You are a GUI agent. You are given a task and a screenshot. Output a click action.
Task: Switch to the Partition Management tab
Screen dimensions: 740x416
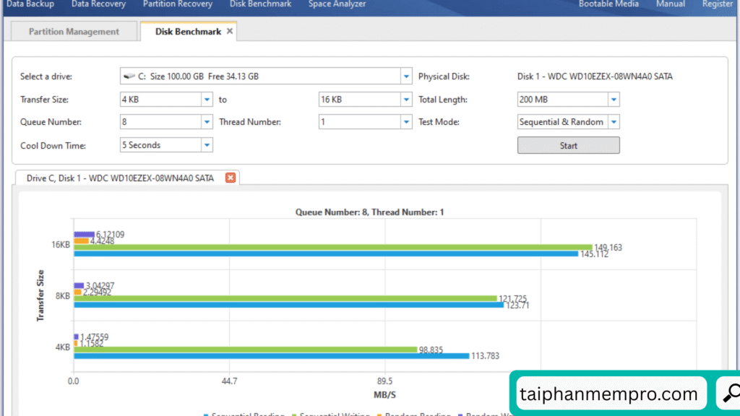(x=74, y=32)
